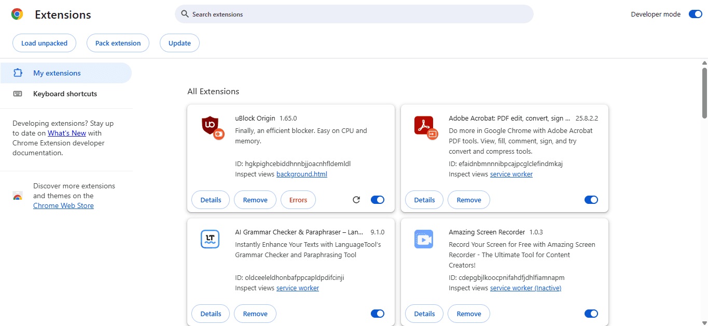Click the magnifier icon in the search bar
The height and width of the screenshot is (326, 708).
pyautogui.click(x=185, y=14)
